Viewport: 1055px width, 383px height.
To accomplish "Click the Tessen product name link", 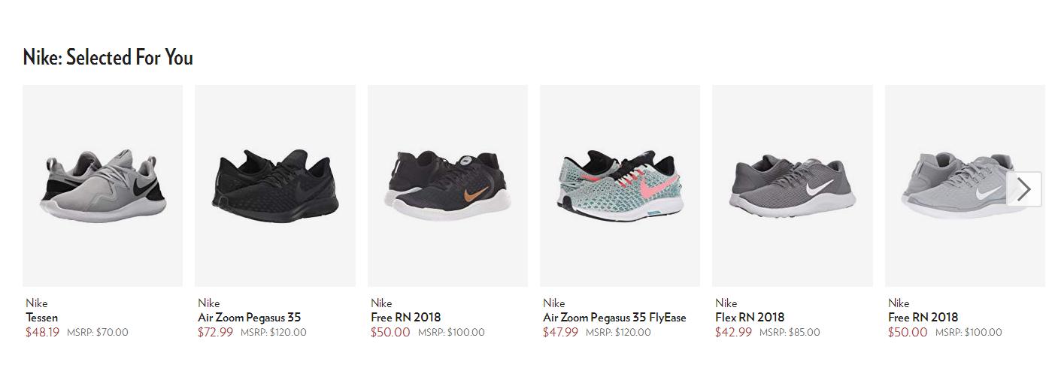I will (x=42, y=318).
